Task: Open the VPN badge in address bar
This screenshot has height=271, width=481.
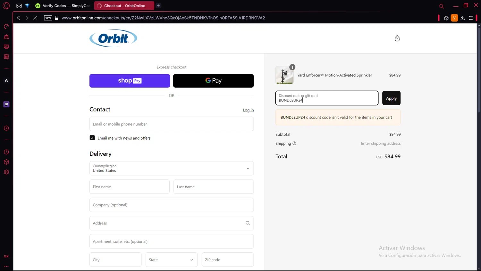Action: point(48,18)
